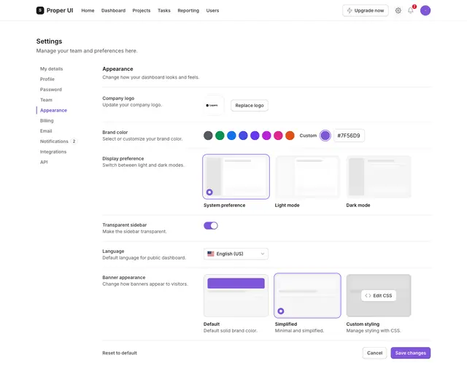Pick the violet brand color
This screenshot has height=390, width=467.
point(255,136)
